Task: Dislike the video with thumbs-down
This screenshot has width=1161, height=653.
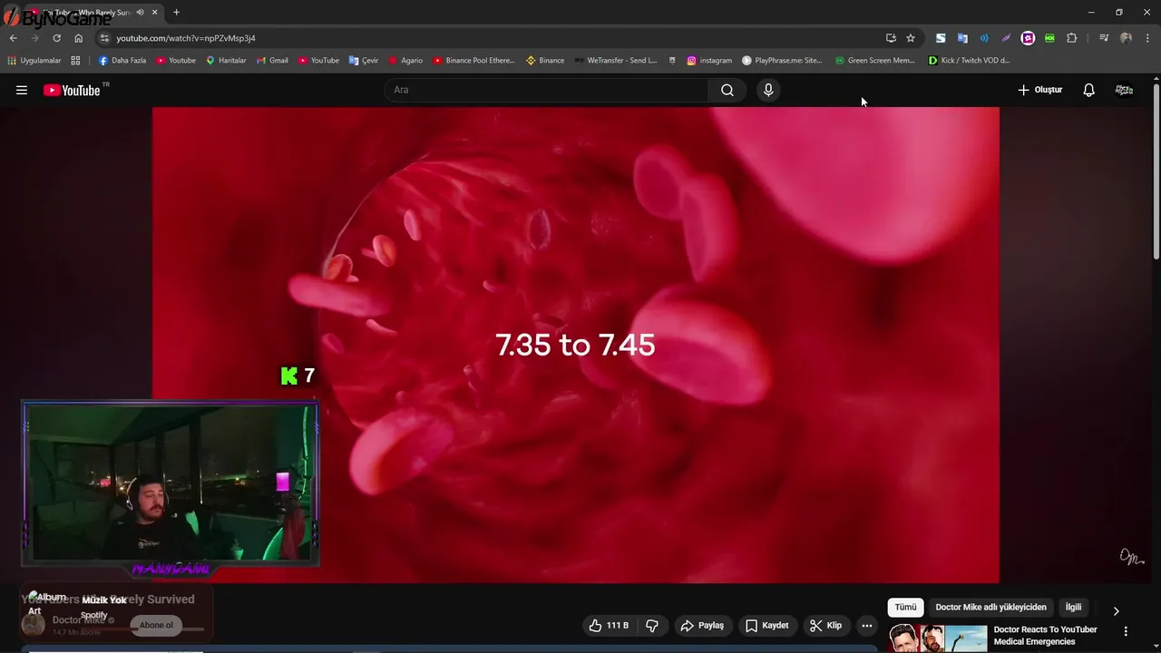Action: tap(652, 625)
